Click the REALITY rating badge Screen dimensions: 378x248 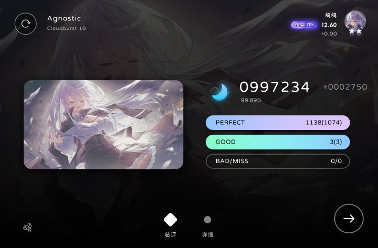(x=304, y=25)
